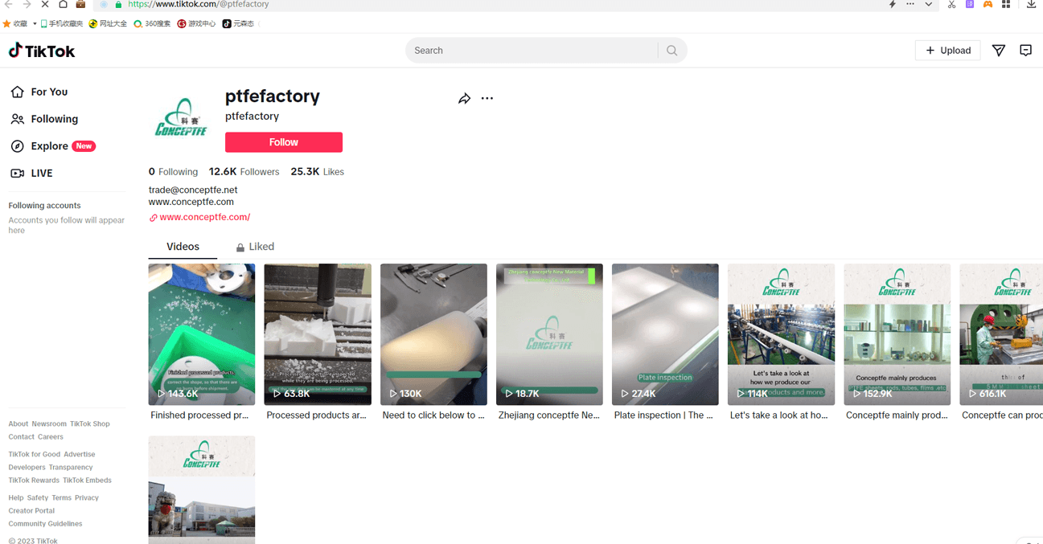Click 0 Following count
Viewport: 1043px width, 544px height.
(x=173, y=172)
